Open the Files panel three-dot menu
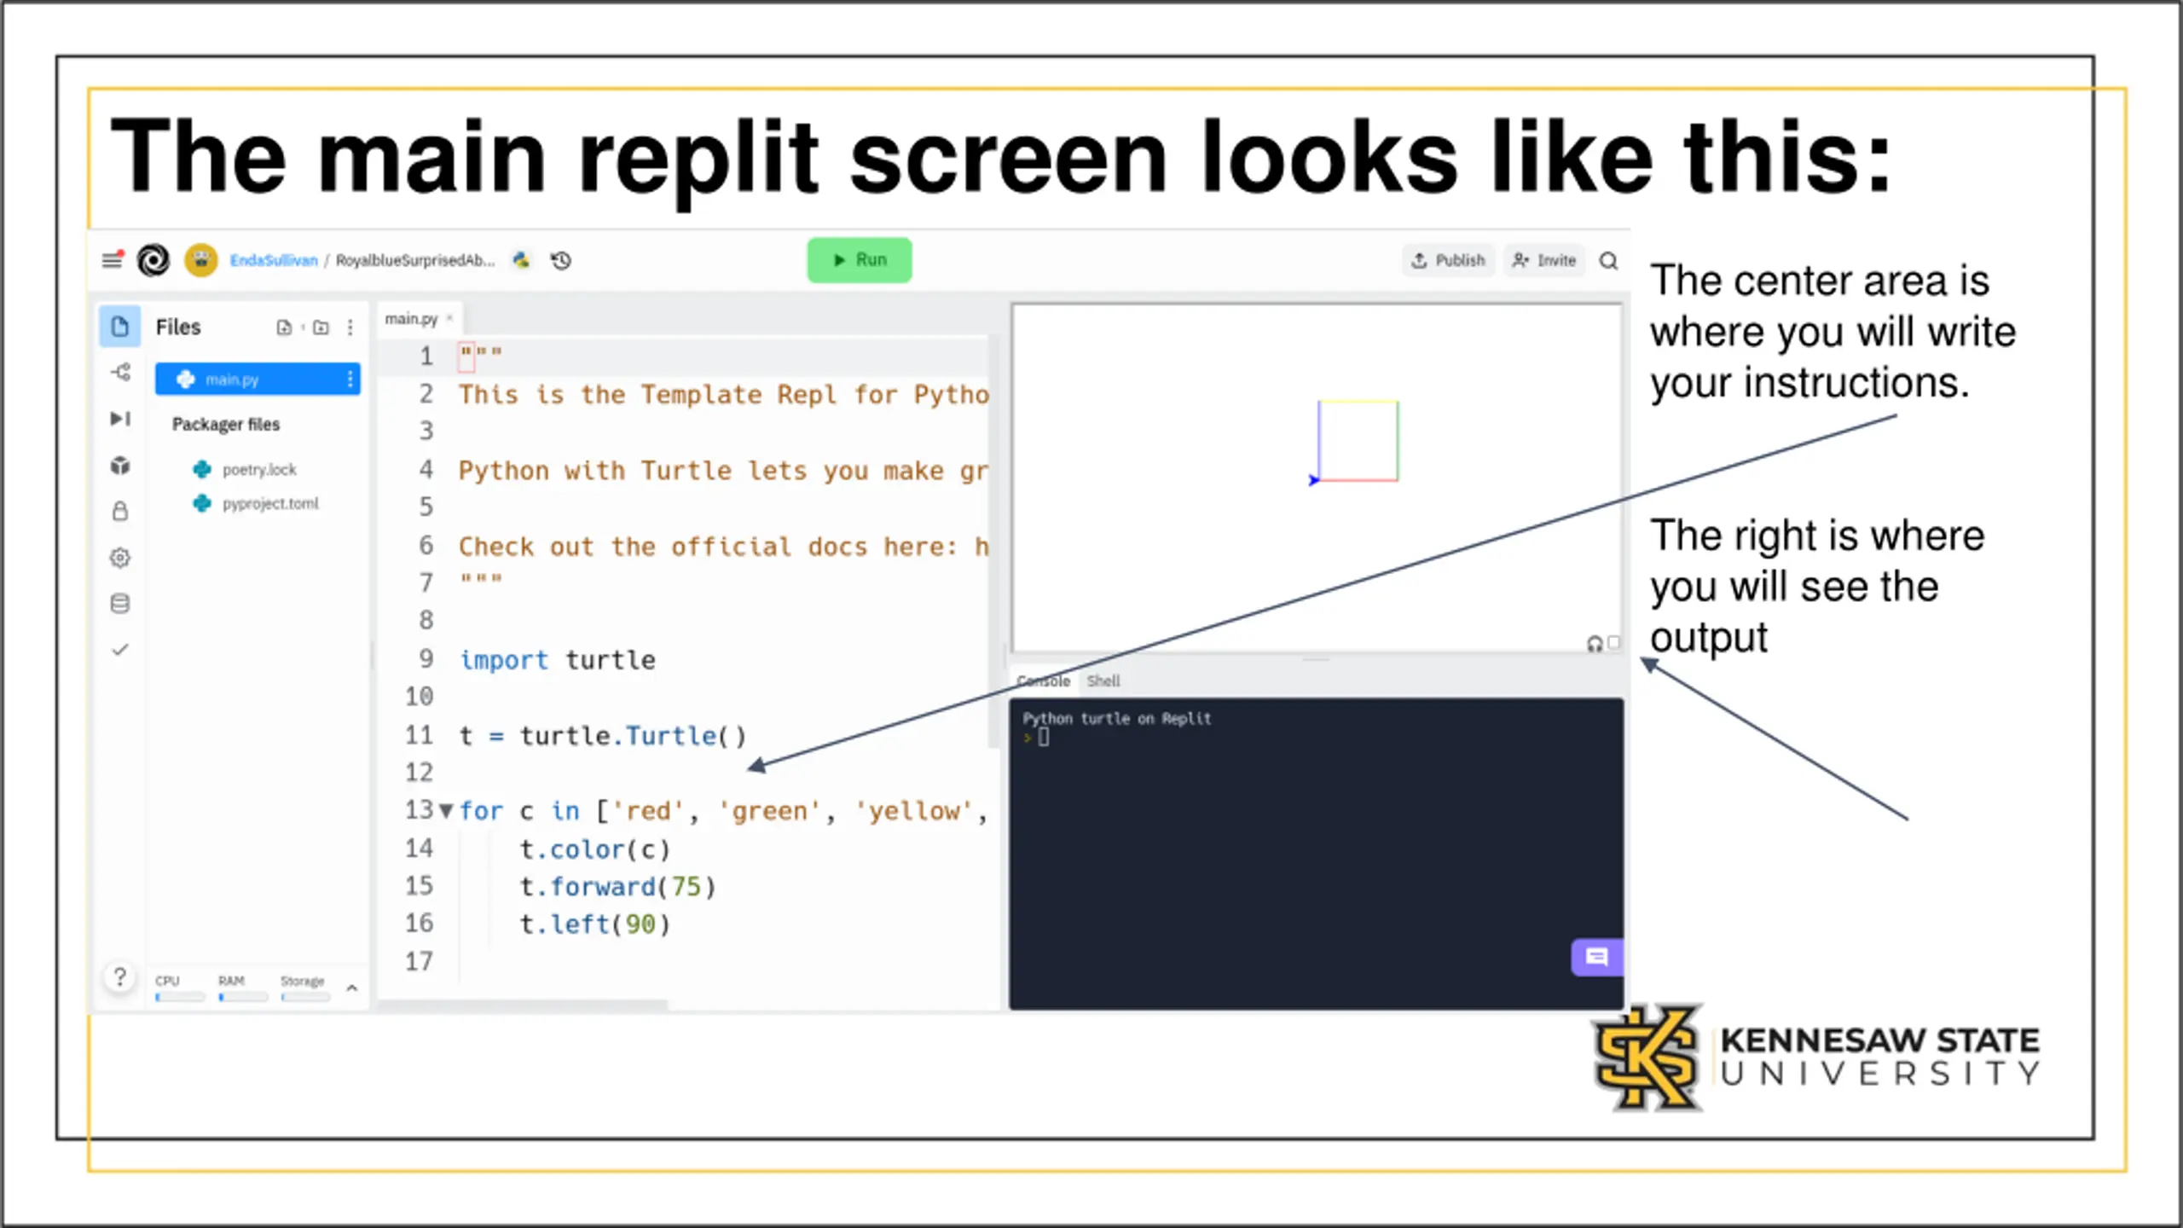Screen dimensions: 2183x1228 pos(350,327)
